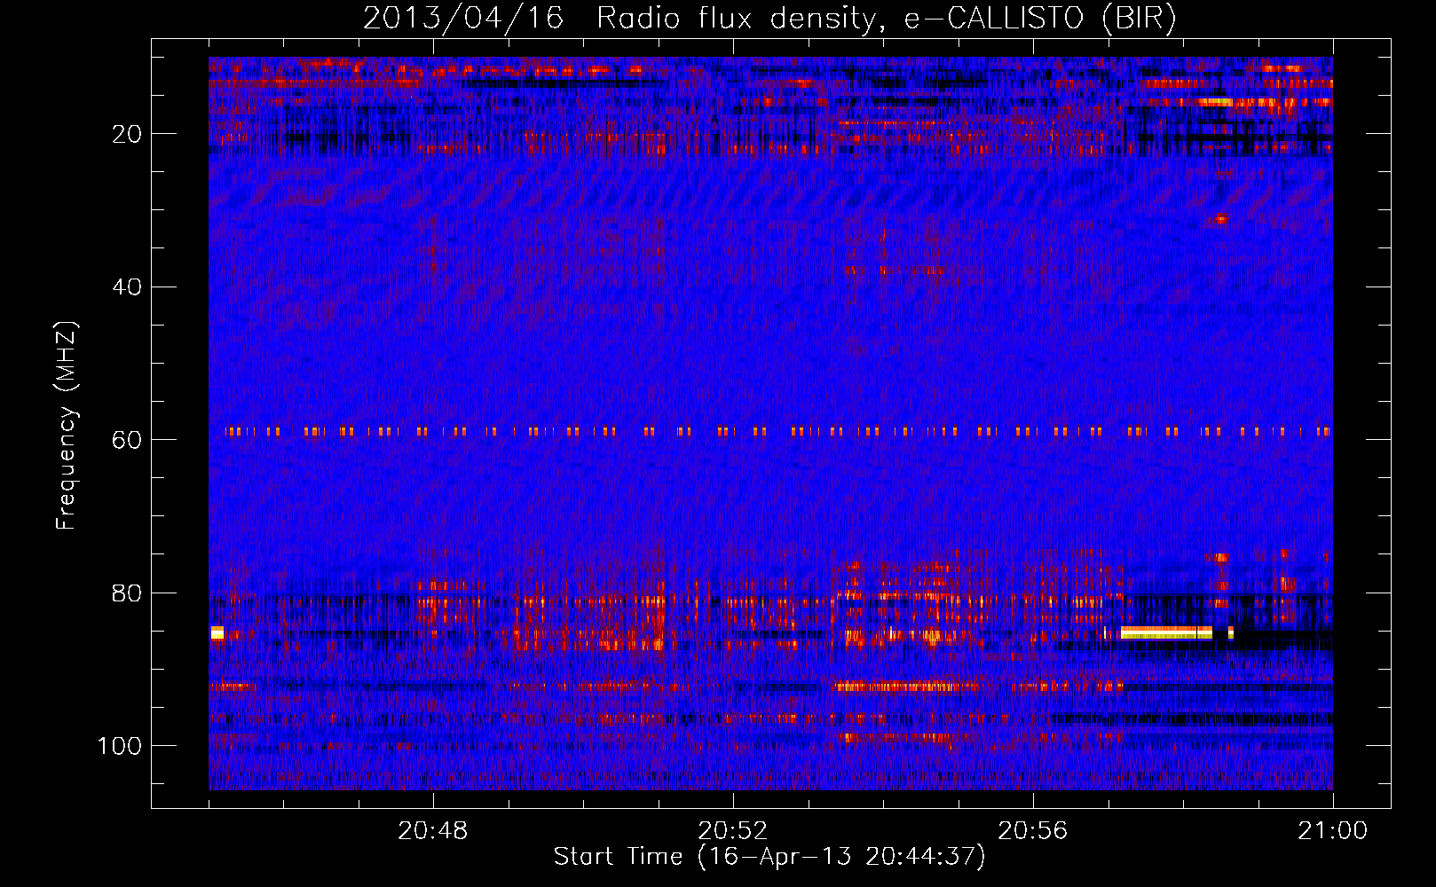Click the 40 MHz frequency tick label
The width and height of the screenshot is (1436, 887).
click(128, 287)
